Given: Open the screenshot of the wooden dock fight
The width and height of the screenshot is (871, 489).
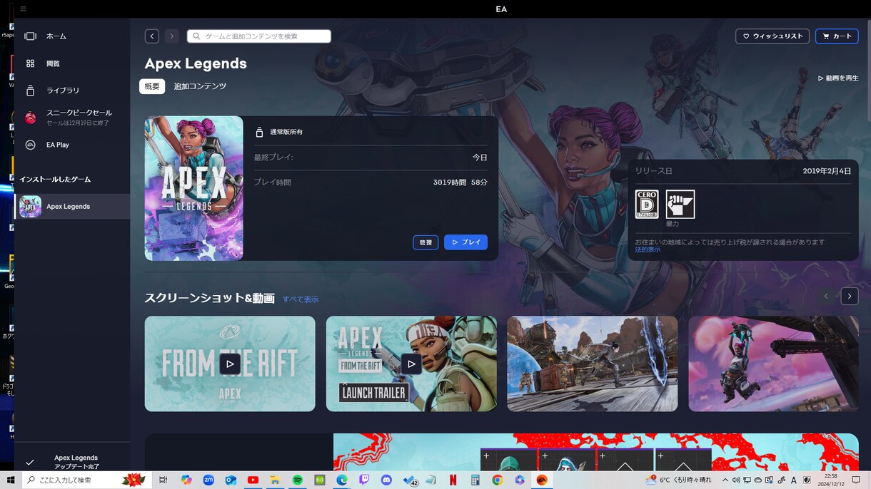Looking at the screenshot, I should pos(593,364).
